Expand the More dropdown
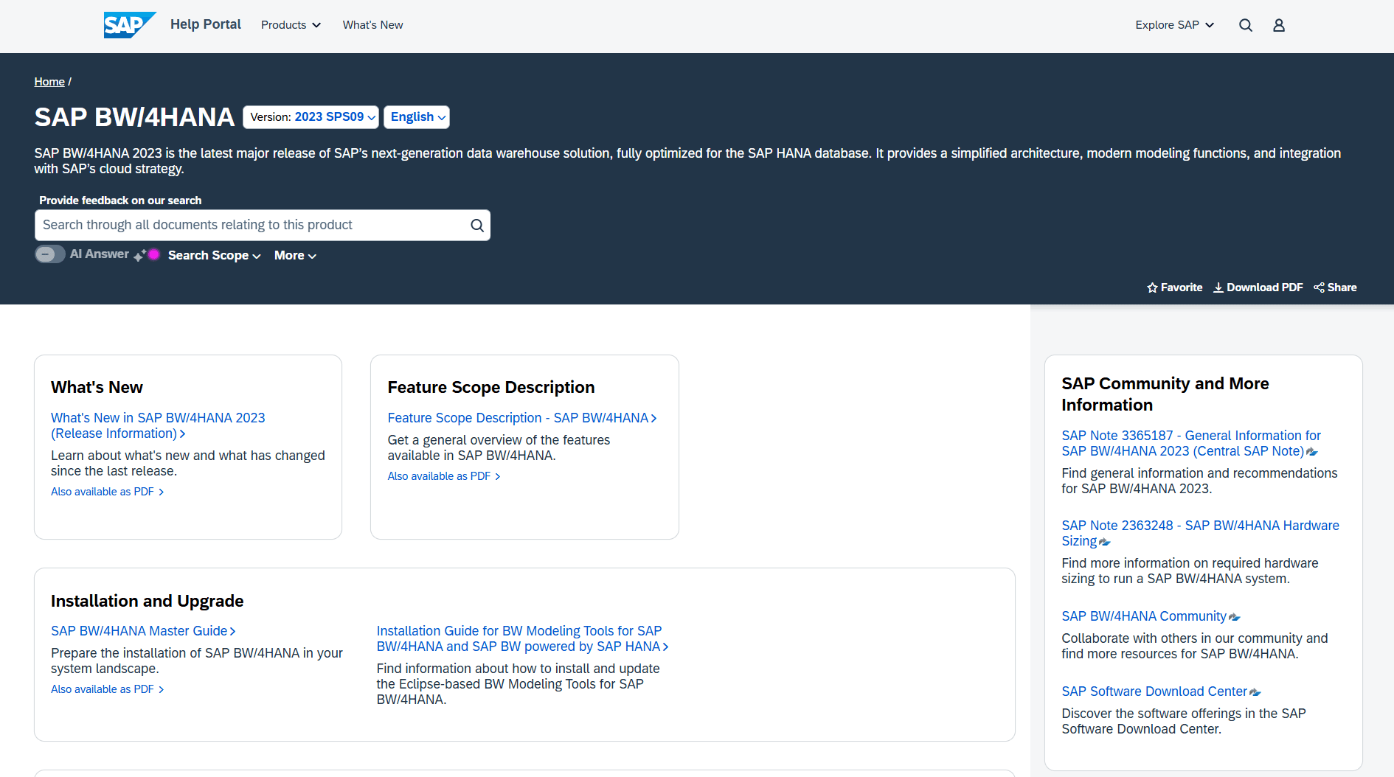 (295, 255)
